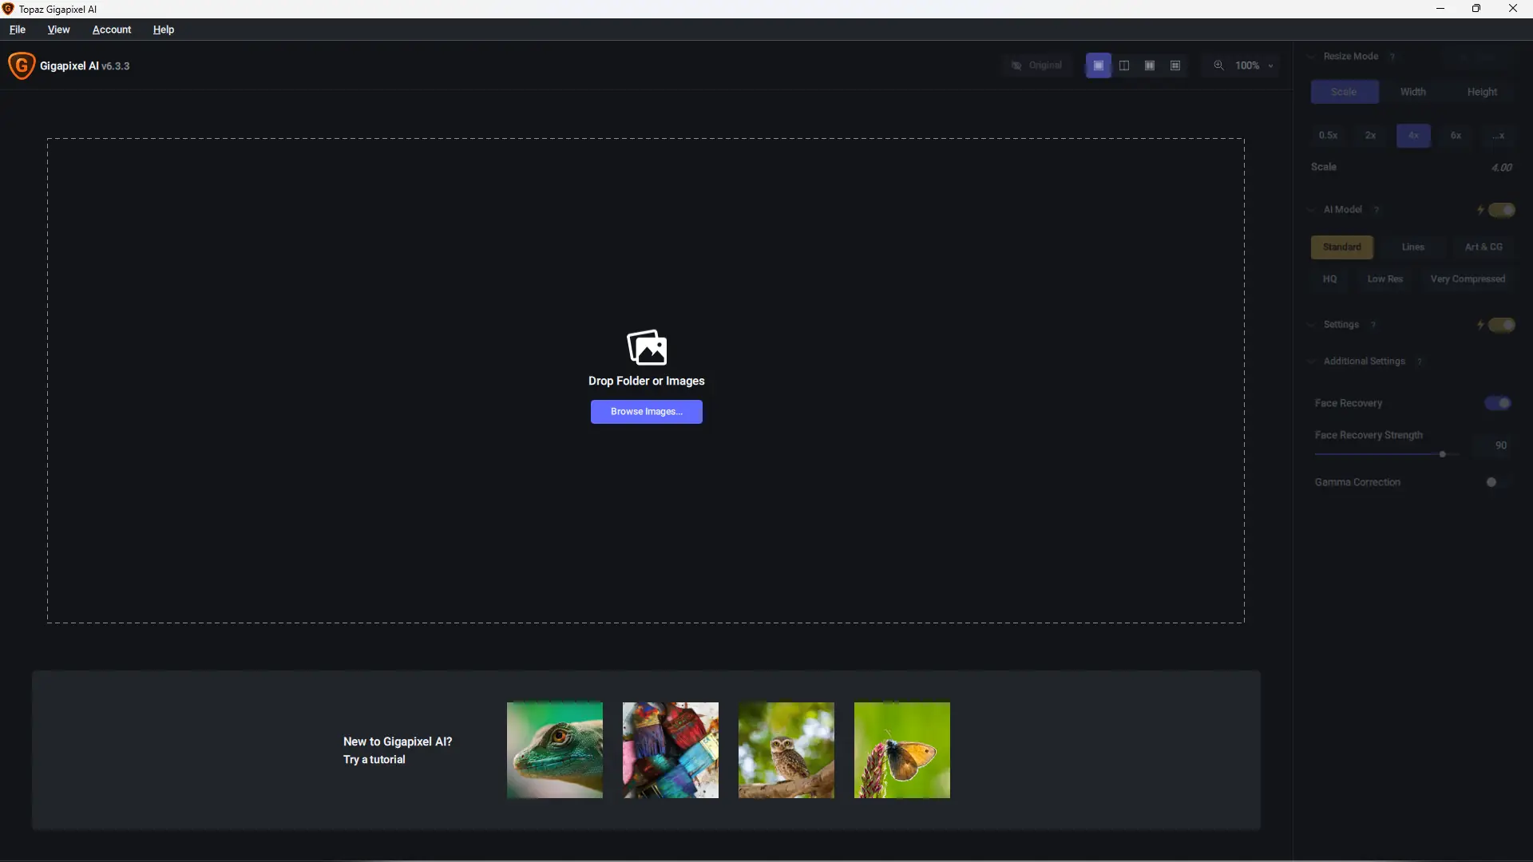This screenshot has width=1533, height=862.
Task: Toggle the AI Model auto switch
Action: coord(1501,210)
